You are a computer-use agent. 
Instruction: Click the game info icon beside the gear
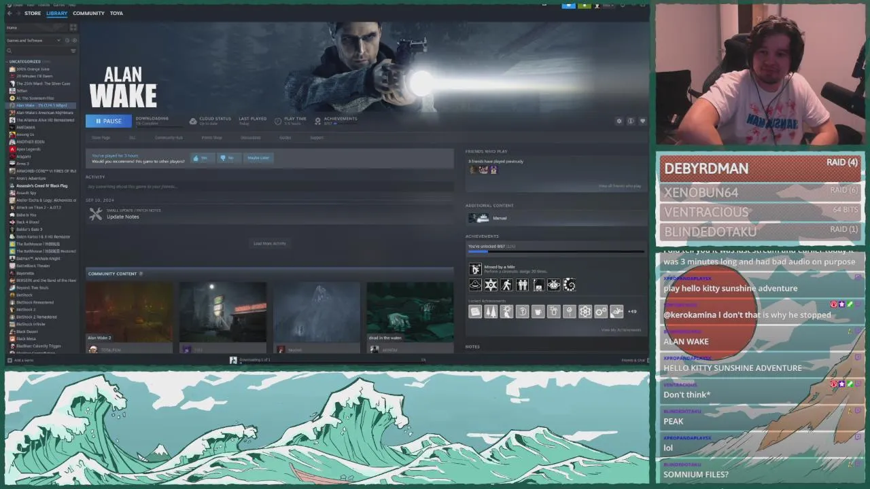tap(631, 121)
